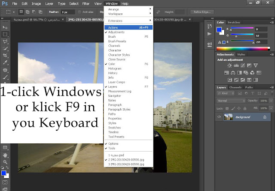Click Subtract from Selection icon
Viewport: 275px width, 191px height.
[34, 12]
